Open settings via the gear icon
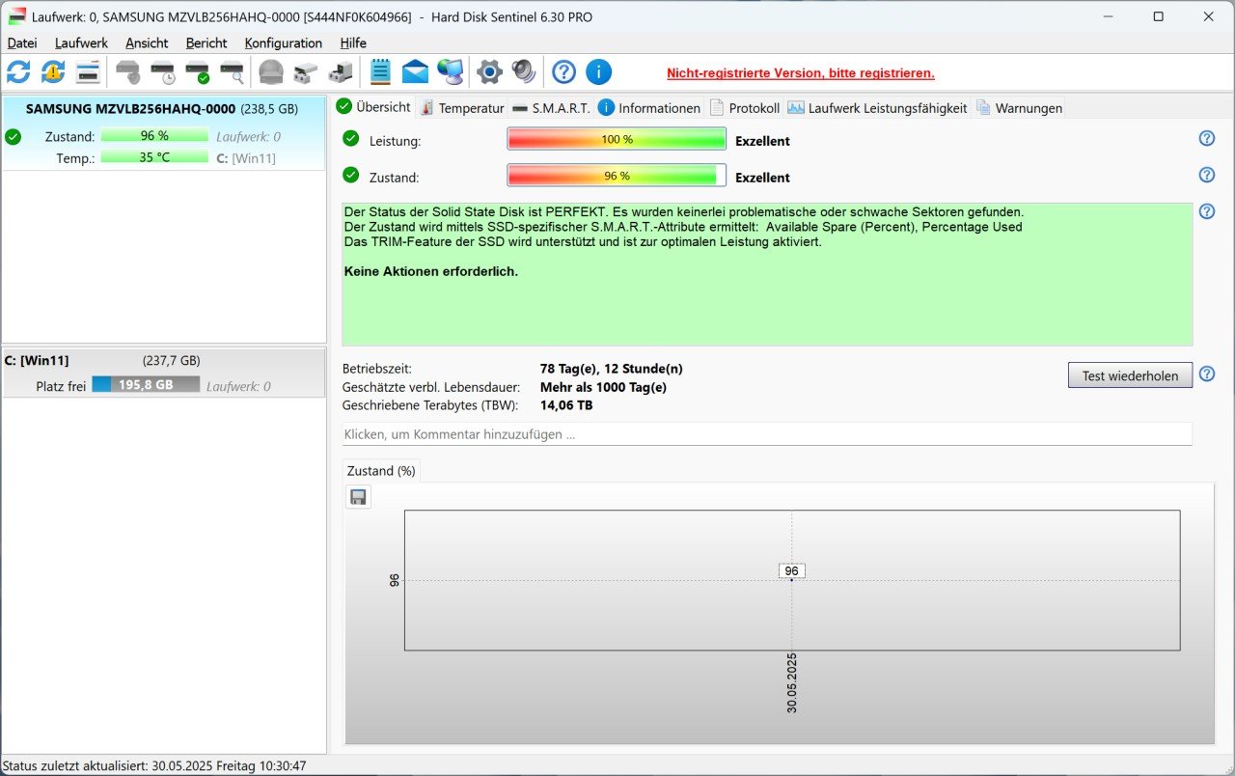Screen dimensions: 1235x776 tap(490, 72)
